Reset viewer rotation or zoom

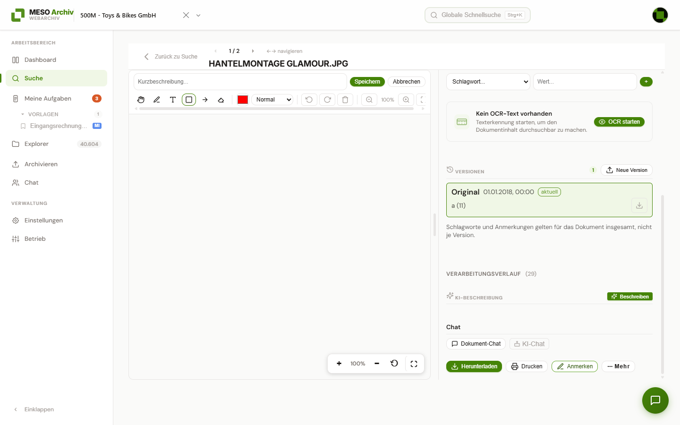(394, 364)
